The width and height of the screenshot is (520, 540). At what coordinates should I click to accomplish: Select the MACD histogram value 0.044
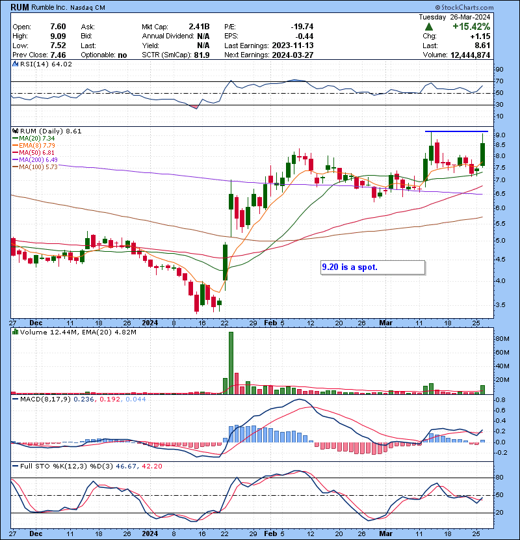[x=136, y=399]
